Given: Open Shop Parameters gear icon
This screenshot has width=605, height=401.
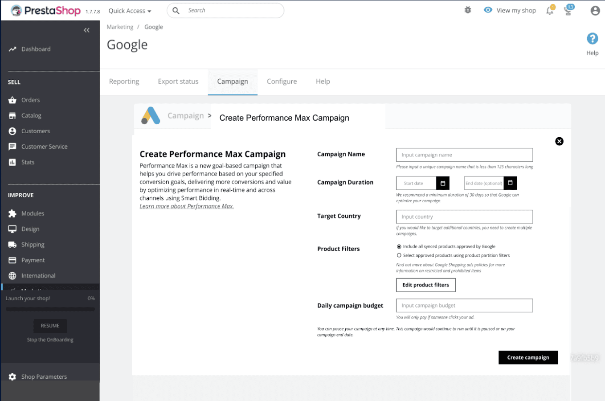Looking at the screenshot, I should click(x=12, y=376).
